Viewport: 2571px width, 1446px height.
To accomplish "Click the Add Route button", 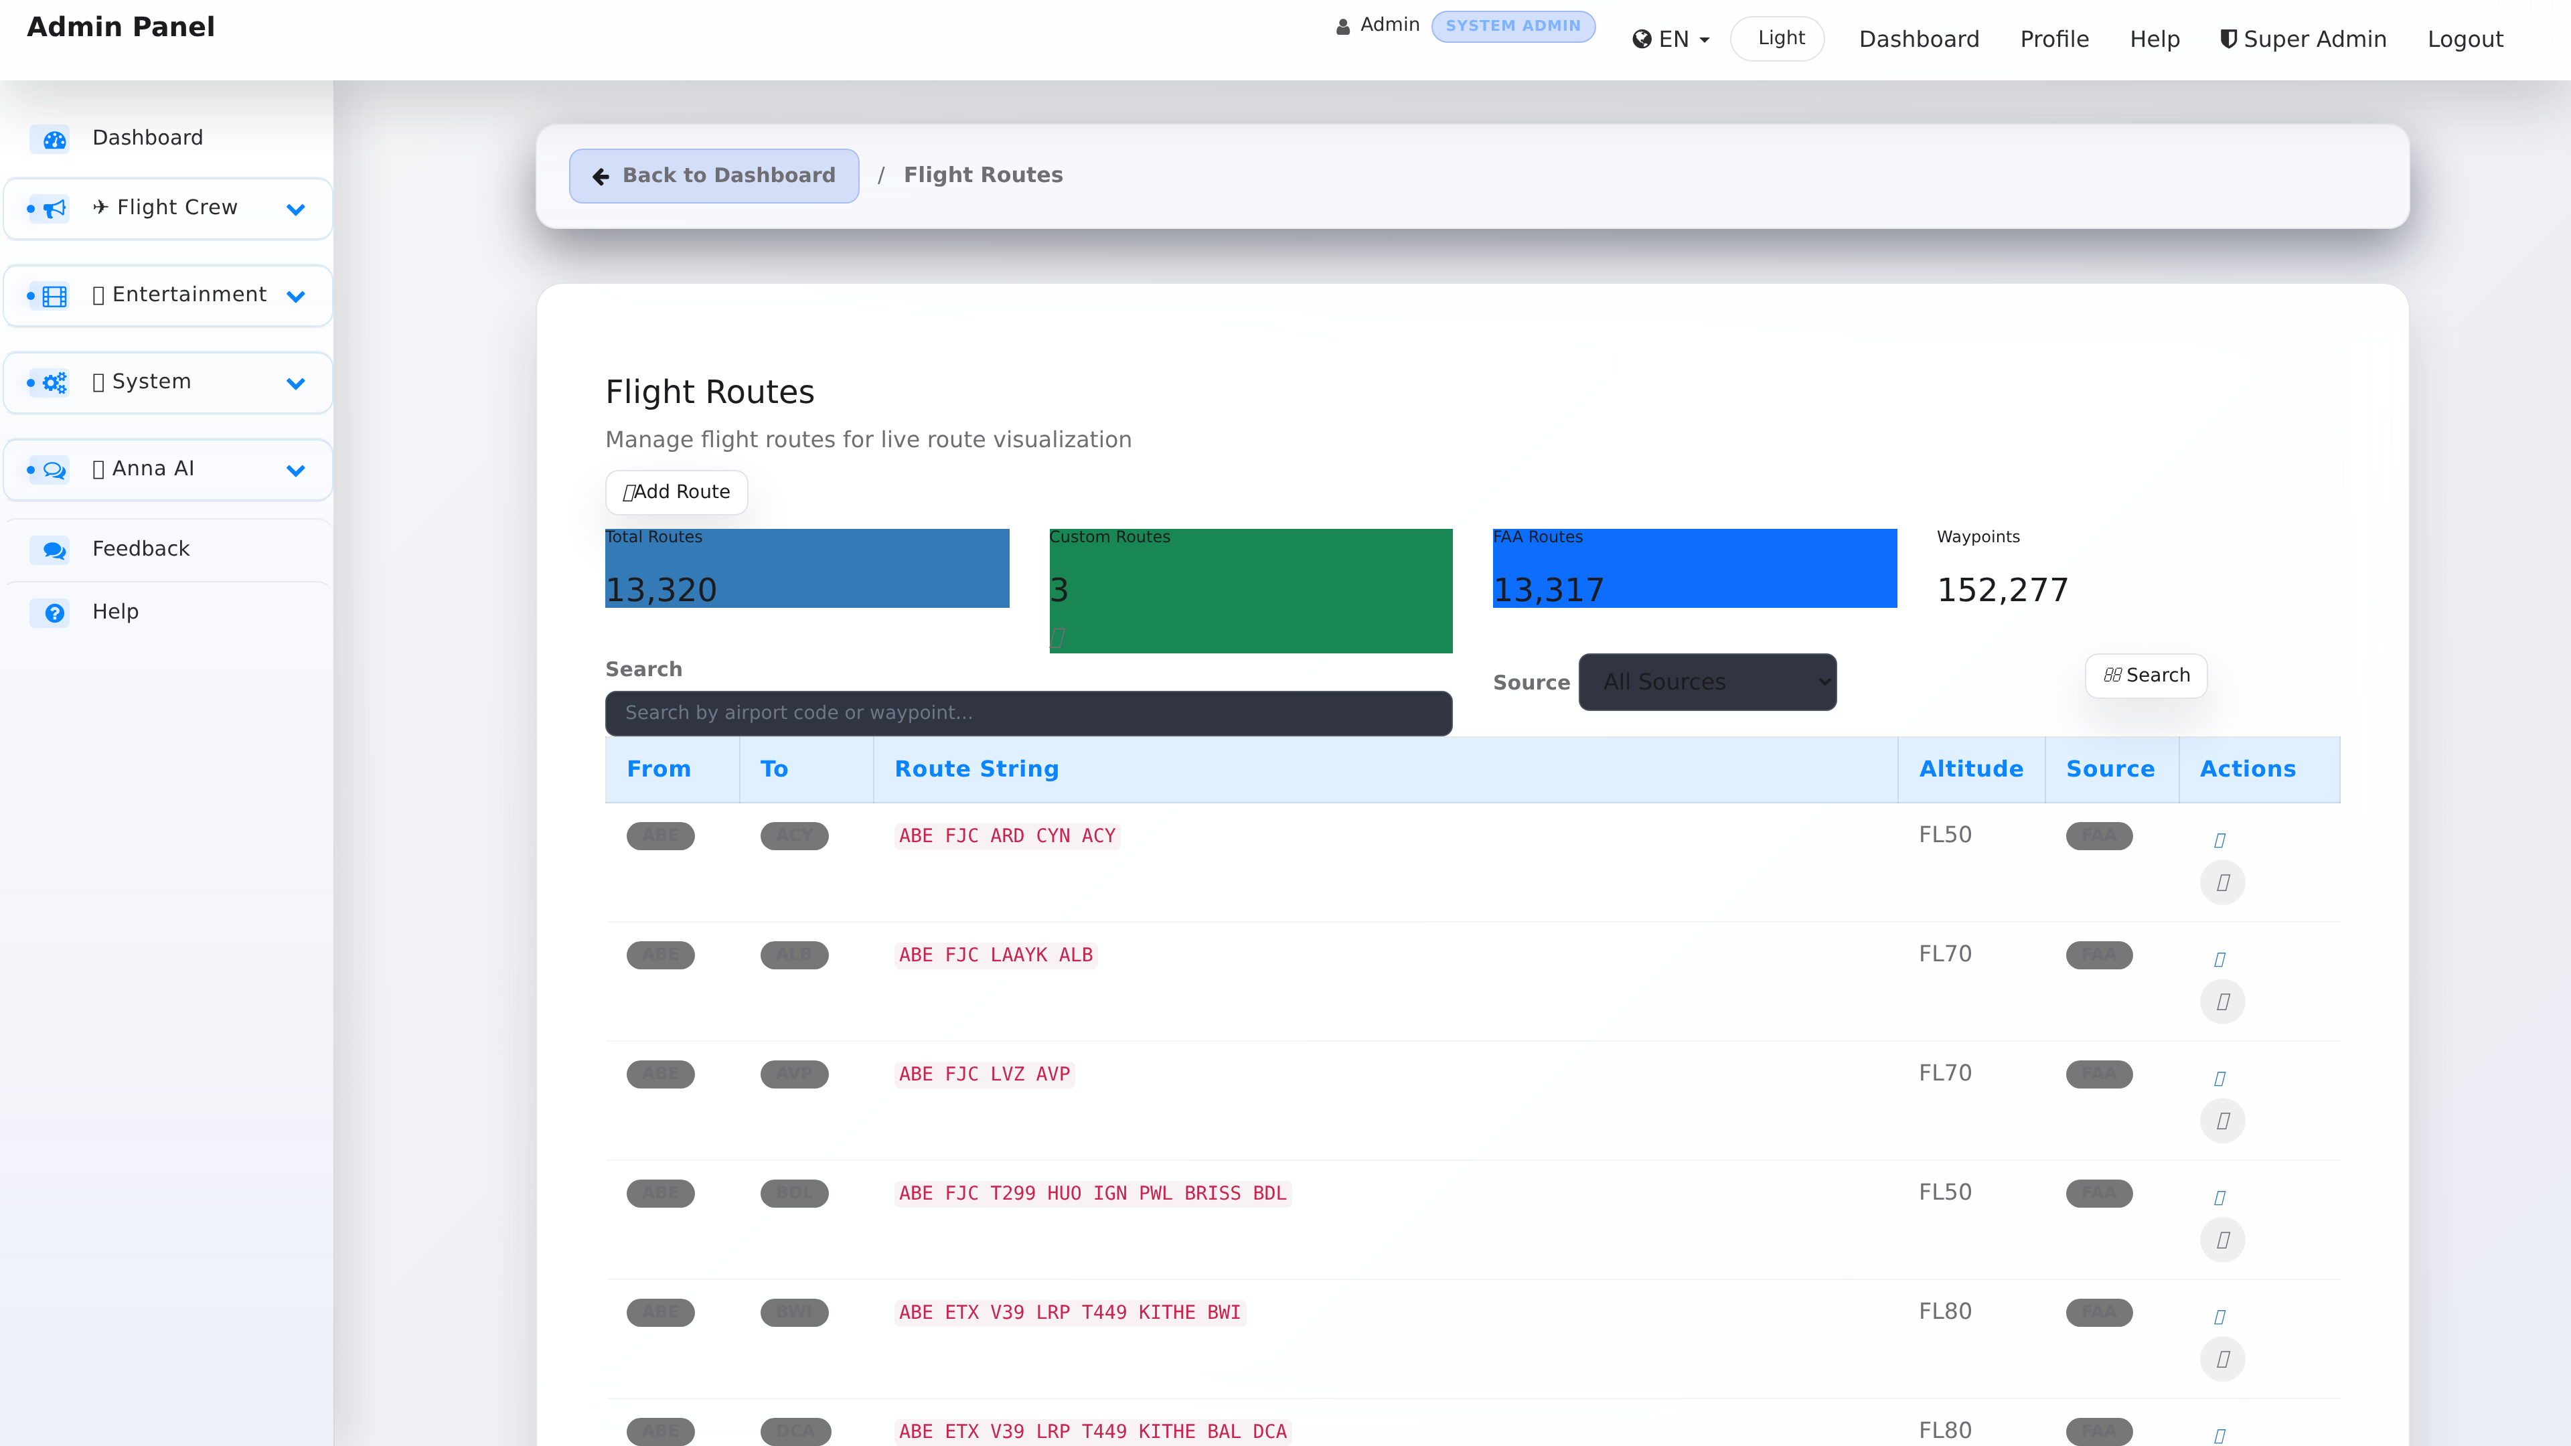I will pos(677,492).
